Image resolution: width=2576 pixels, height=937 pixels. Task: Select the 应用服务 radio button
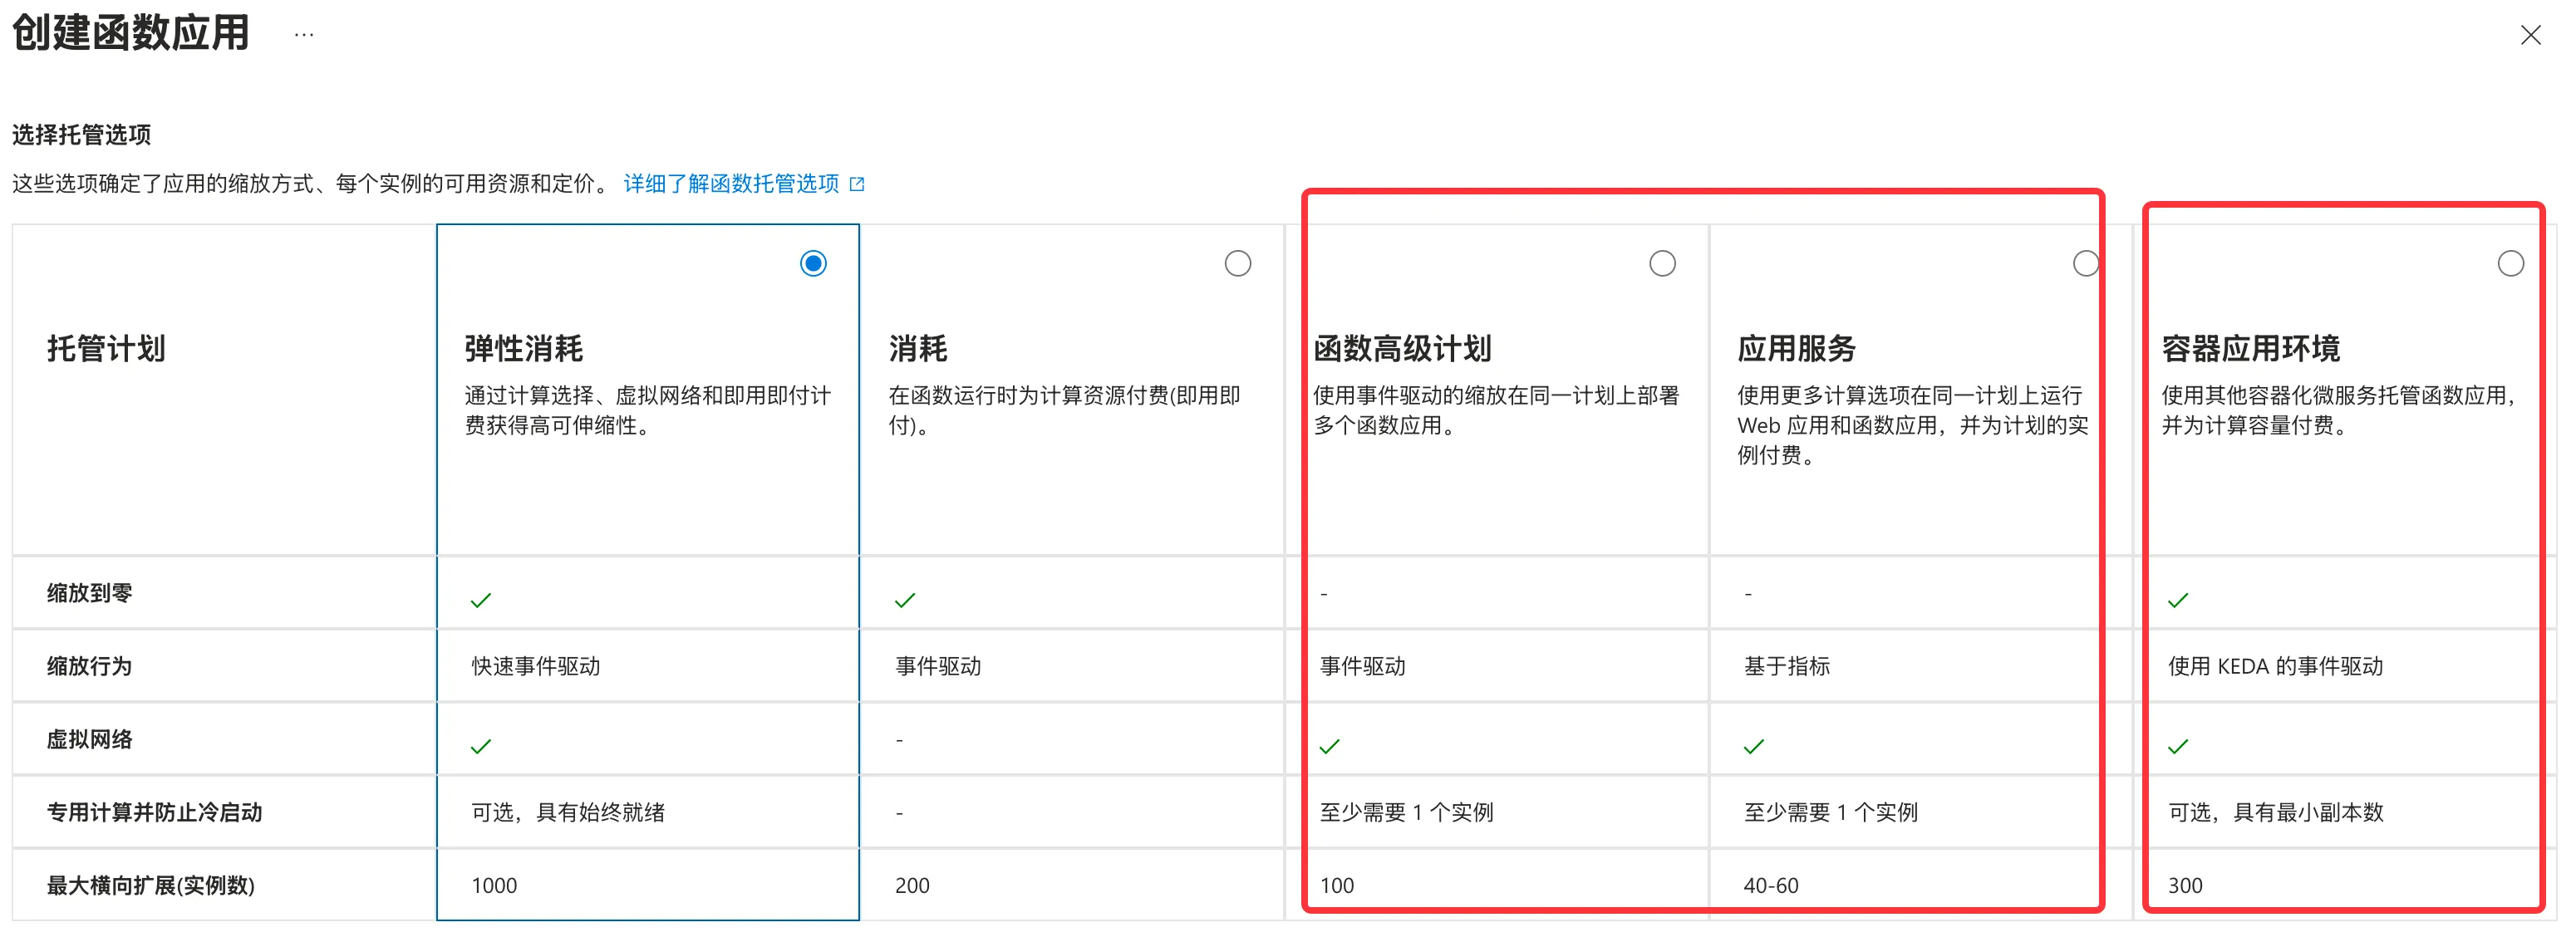click(2085, 263)
